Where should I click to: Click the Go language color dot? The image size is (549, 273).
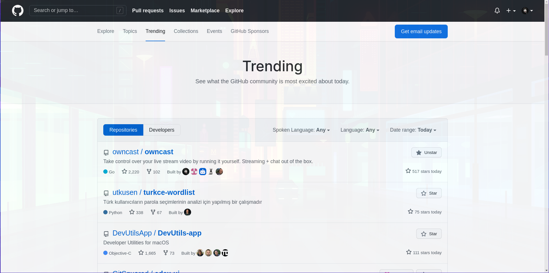click(105, 172)
